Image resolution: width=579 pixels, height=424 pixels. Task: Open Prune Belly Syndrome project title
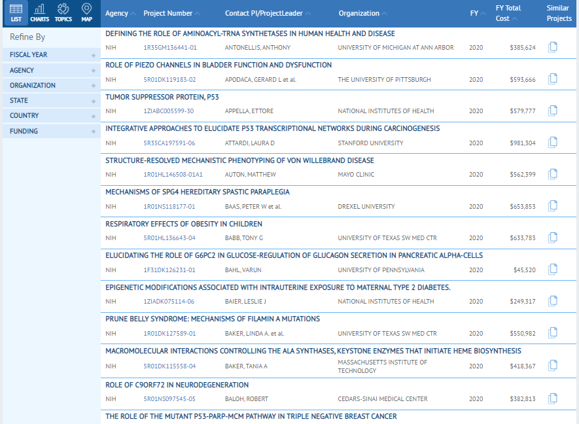[213, 319]
